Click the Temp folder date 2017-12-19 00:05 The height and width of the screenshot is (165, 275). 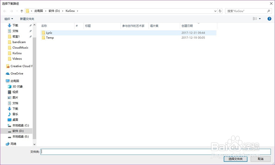click(x=193, y=38)
